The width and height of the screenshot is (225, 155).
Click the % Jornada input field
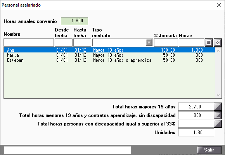coord(166,42)
